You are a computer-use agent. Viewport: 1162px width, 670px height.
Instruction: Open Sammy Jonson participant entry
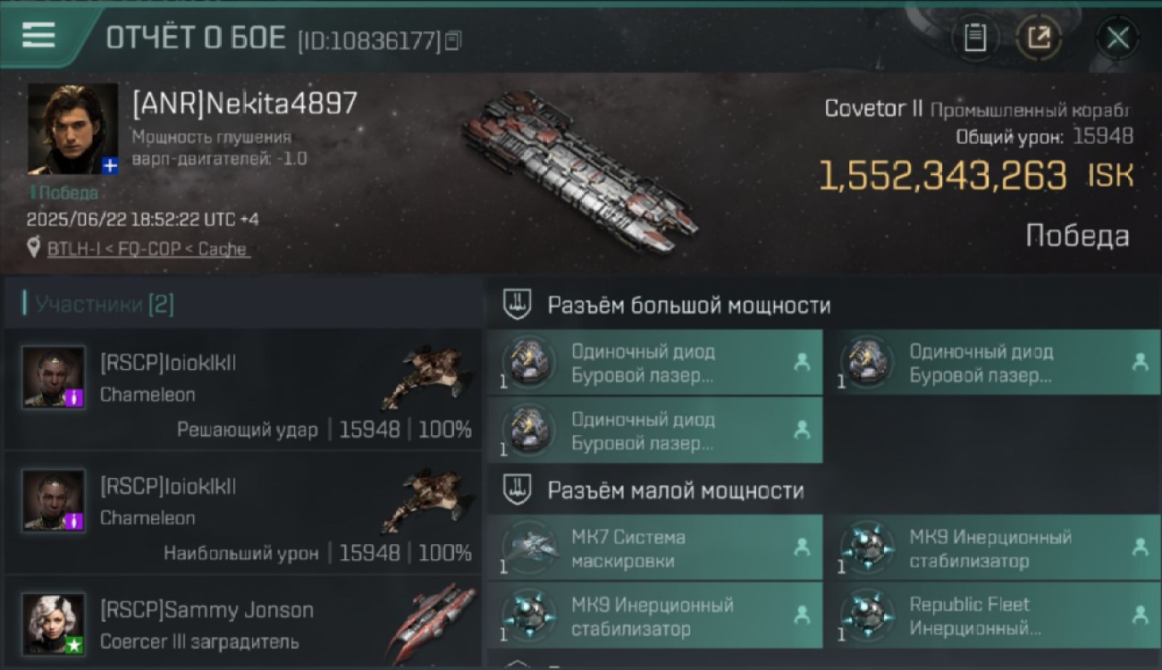click(x=243, y=623)
